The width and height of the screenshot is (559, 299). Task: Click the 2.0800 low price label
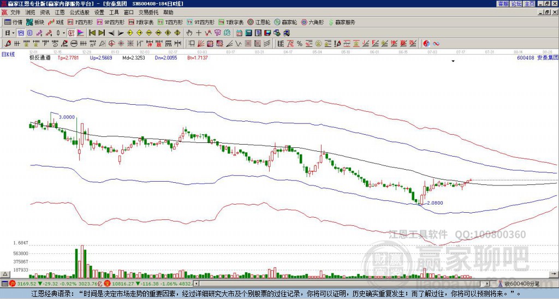pos(435,203)
